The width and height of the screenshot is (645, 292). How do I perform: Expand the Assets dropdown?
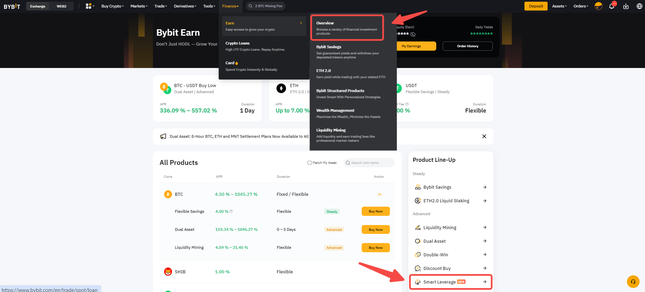point(559,6)
